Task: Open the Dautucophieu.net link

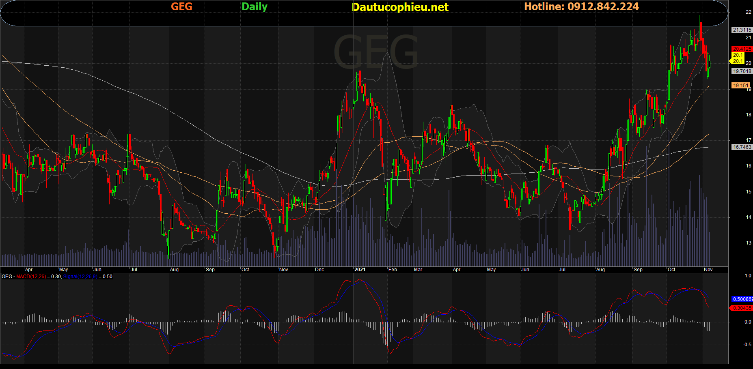Action: [x=400, y=7]
